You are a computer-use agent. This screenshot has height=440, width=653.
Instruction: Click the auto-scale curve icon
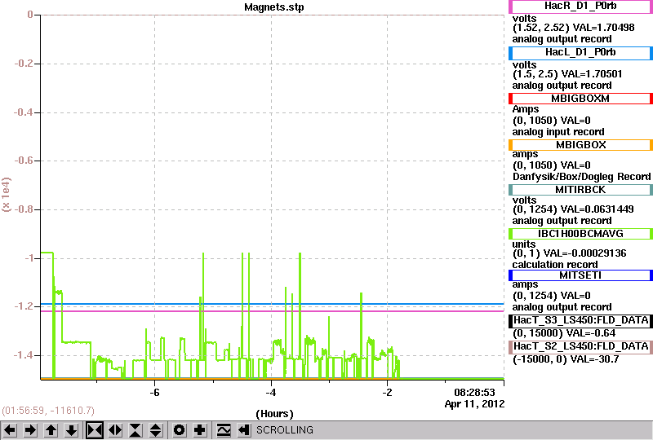224,430
